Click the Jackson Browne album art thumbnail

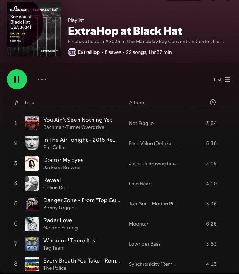(32, 163)
